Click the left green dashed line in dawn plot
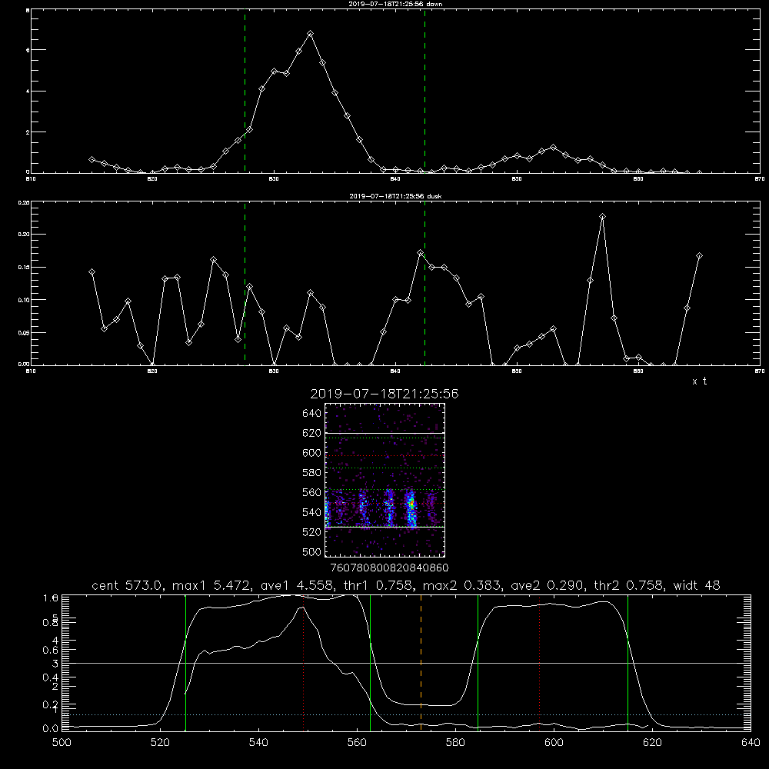Screen dimensions: 769x769 (245, 92)
